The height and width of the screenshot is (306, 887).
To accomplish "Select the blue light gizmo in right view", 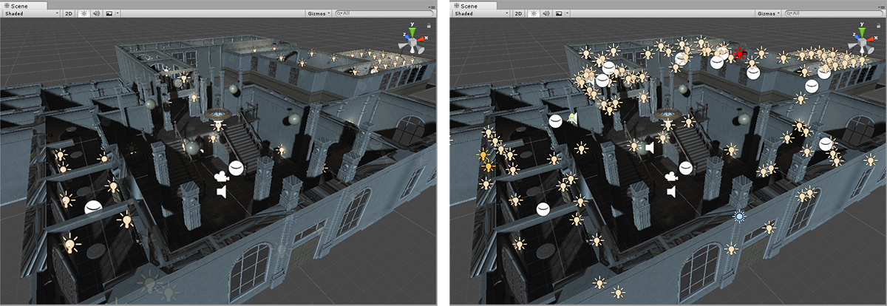I will (x=739, y=217).
